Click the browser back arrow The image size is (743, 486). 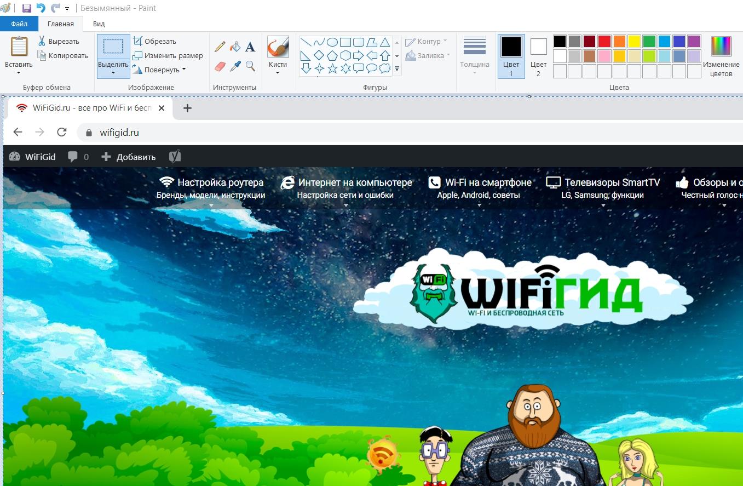coord(18,132)
